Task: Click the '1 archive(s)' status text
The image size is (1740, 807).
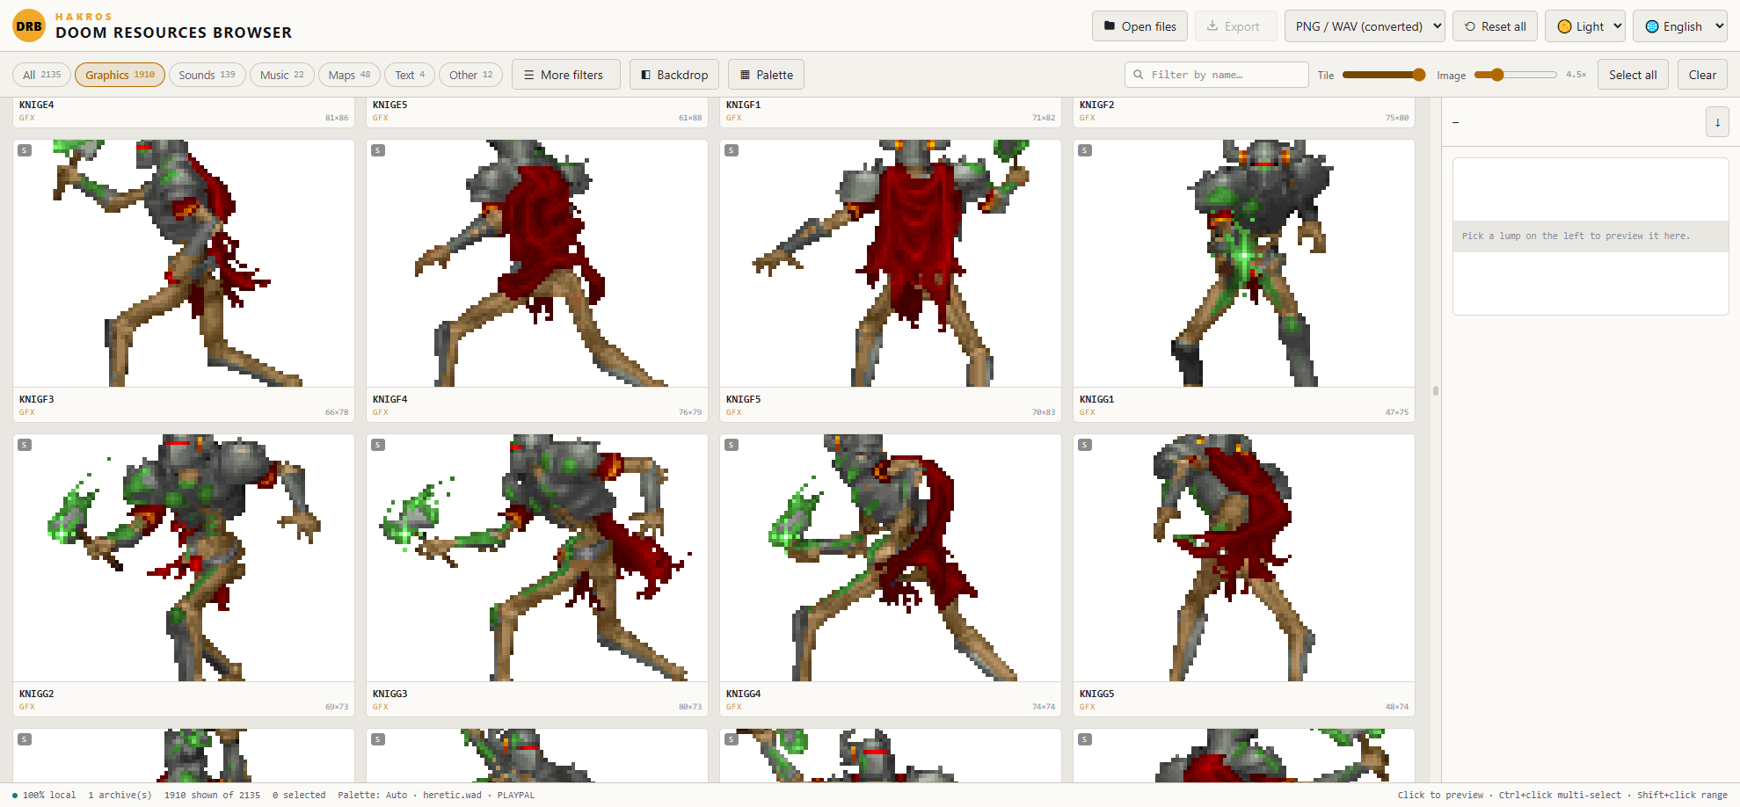Action: coord(120,795)
